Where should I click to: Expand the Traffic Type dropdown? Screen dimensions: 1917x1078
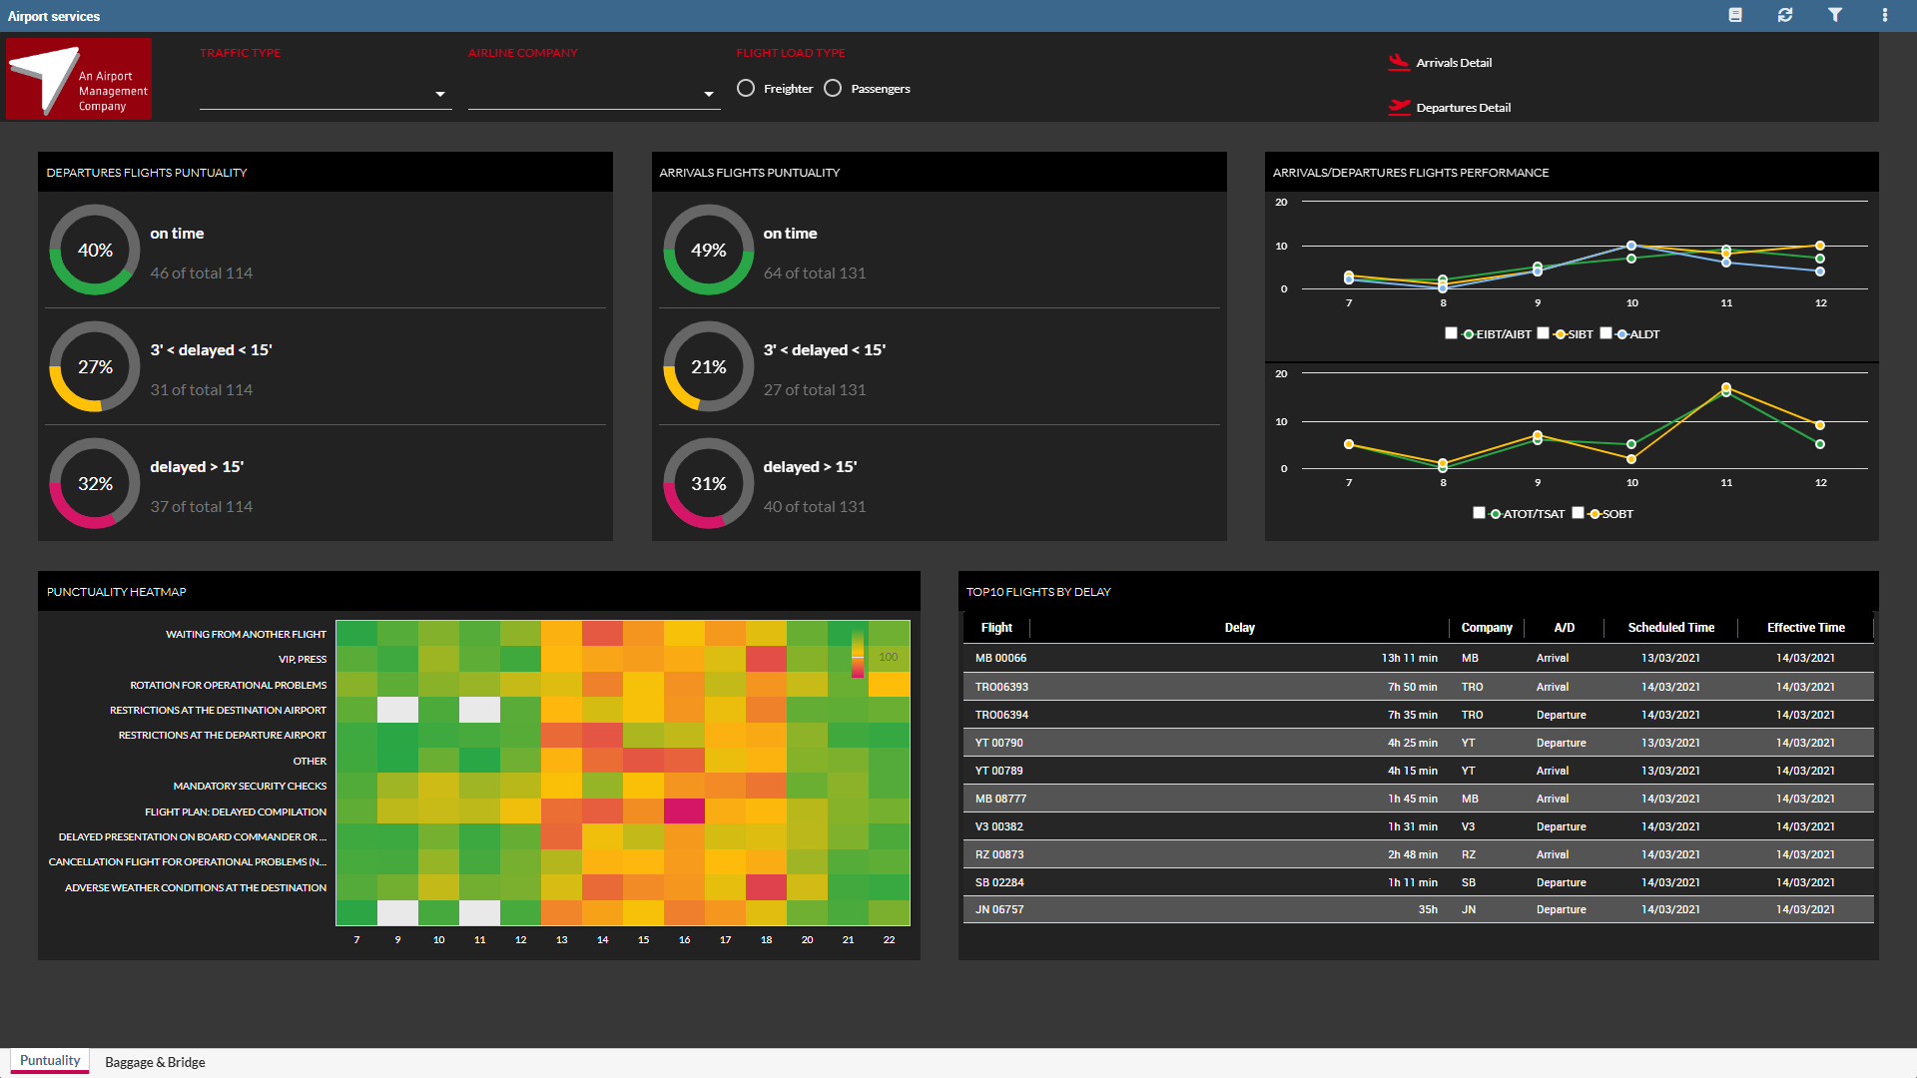coord(325,94)
